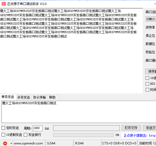Click the 停止位 stop bits label
The height and width of the screenshot is (146, 156).
tap(150, 36)
